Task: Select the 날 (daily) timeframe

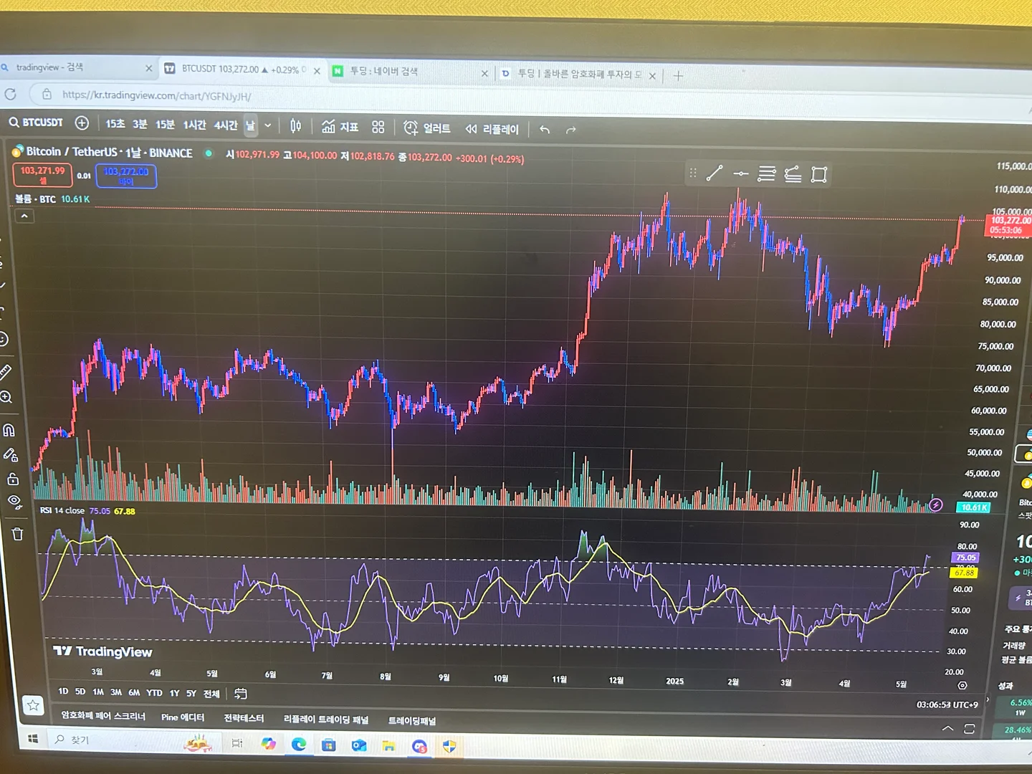Action: click(x=250, y=126)
